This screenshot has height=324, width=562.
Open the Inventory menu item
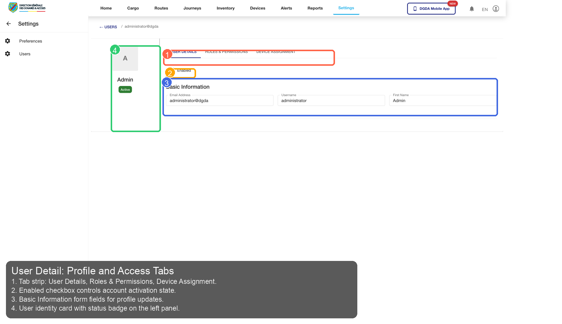[x=226, y=8]
